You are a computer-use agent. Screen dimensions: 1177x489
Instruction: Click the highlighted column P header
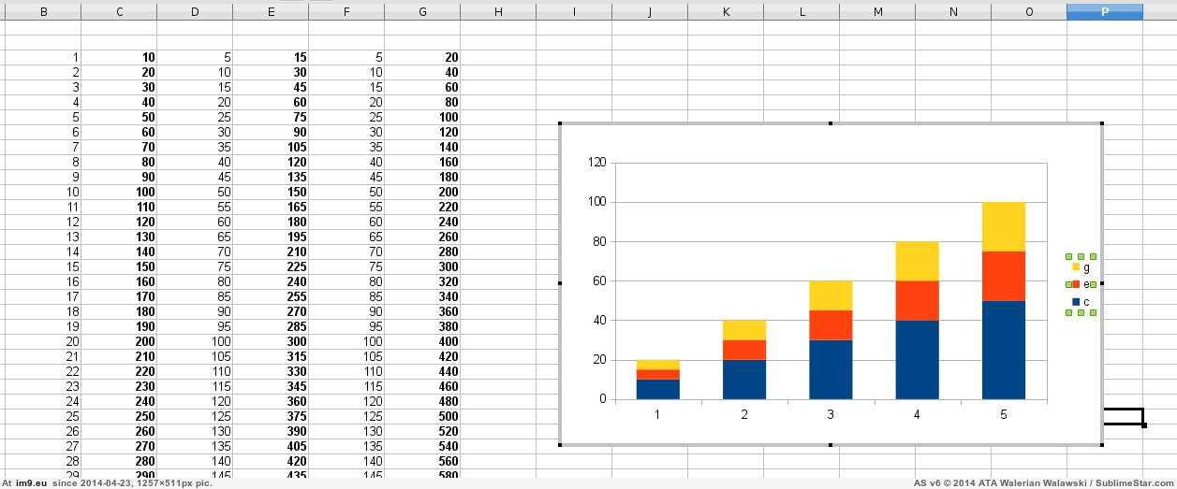pos(1105,11)
